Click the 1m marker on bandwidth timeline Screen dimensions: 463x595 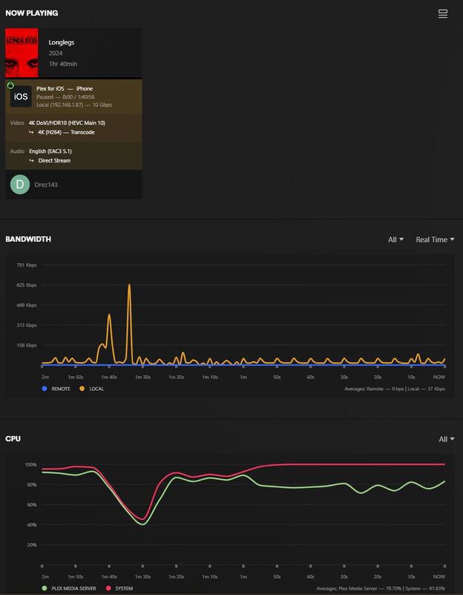click(x=243, y=377)
